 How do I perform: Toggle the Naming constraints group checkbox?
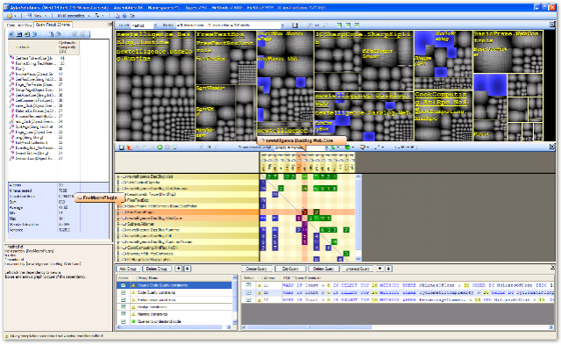coord(124,314)
